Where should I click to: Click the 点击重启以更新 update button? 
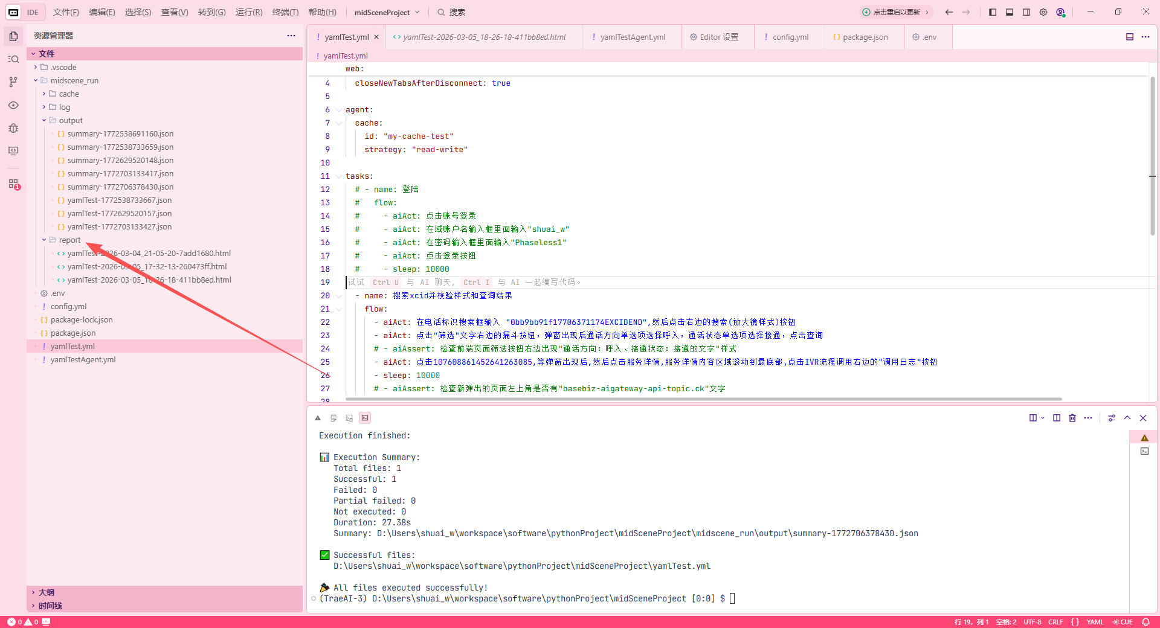tap(896, 12)
